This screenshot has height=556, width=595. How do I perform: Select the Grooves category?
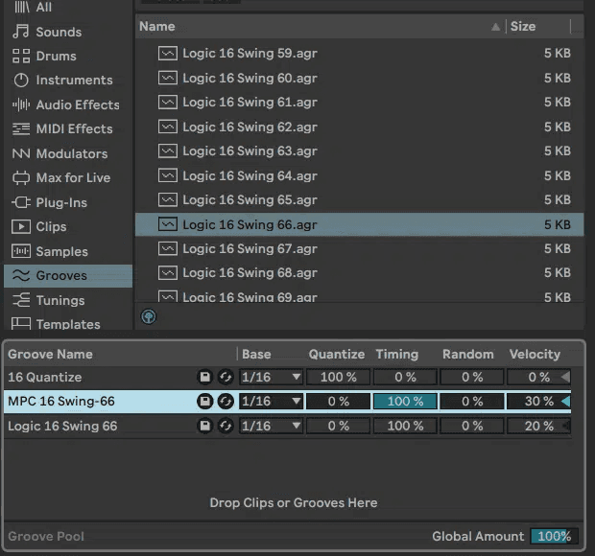pos(68,275)
